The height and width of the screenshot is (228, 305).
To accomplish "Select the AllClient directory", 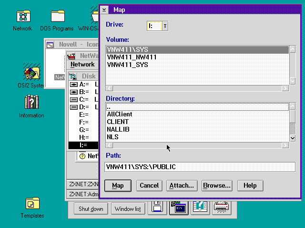I will click(x=197, y=114).
